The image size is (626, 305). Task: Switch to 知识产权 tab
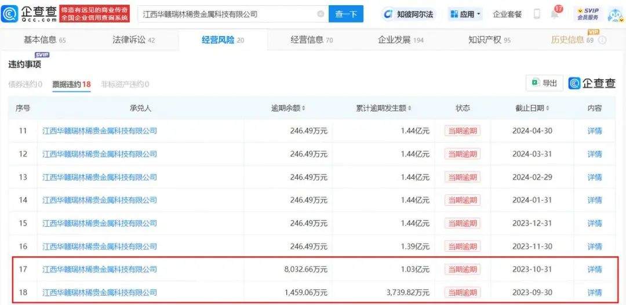(x=489, y=40)
